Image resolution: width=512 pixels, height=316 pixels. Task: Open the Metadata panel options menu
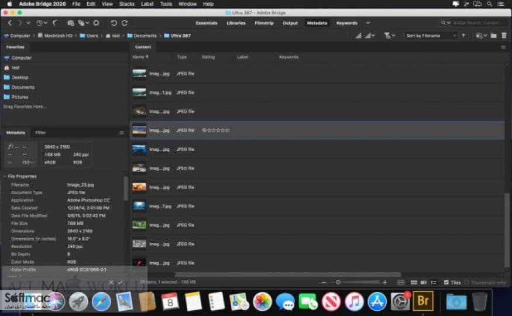(x=122, y=133)
